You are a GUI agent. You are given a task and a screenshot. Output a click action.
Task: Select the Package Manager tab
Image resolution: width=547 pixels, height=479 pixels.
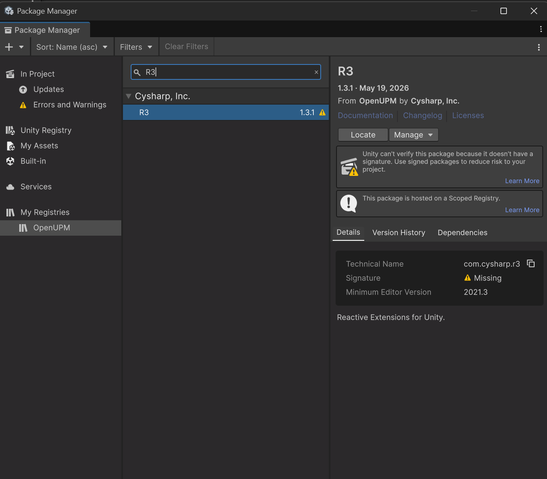click(45, 30)
